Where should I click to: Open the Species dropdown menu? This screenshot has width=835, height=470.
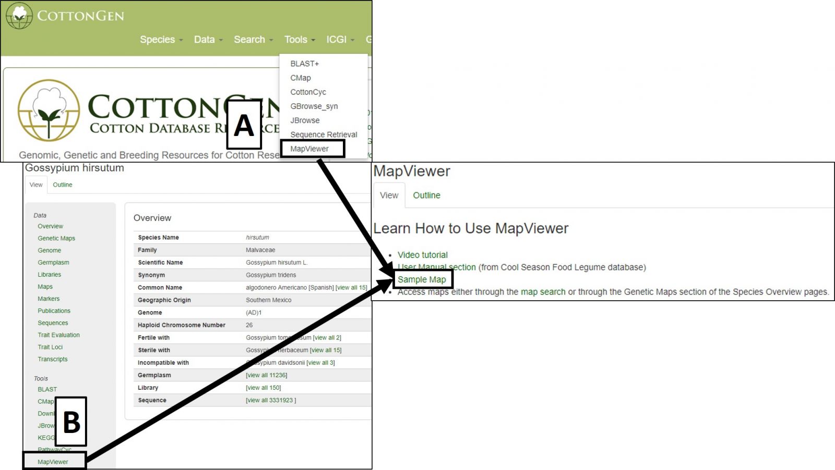pos(161,40)
